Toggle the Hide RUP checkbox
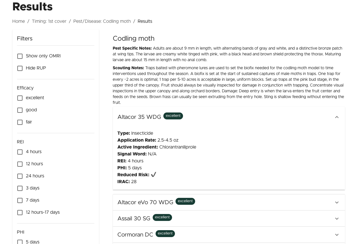This screenshot has width=351, height=244. click(20, 68)
